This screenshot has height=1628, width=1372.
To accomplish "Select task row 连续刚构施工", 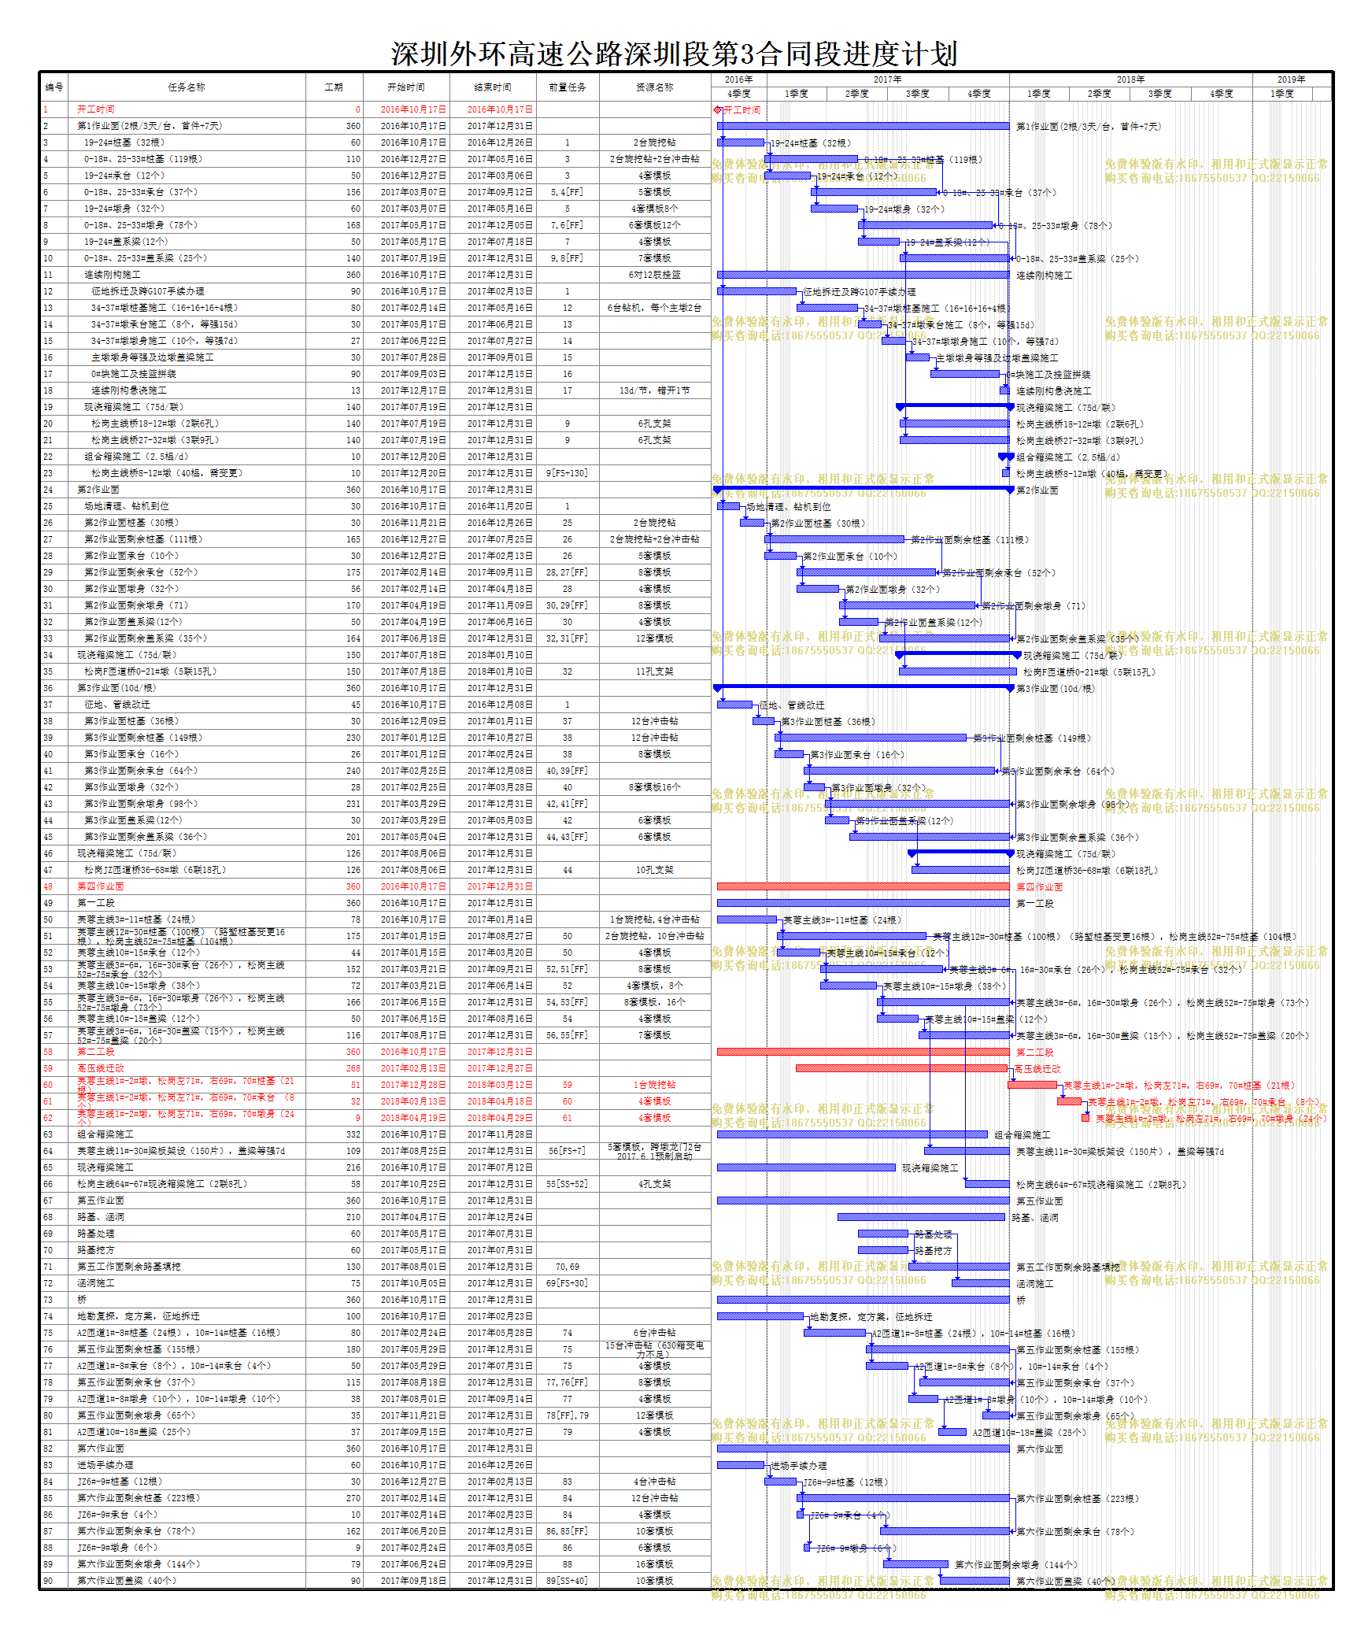I will 375,275.
